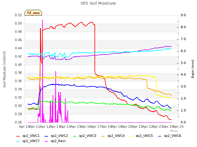Click the 0.28 left axis value
Image resolution: width=197 pixels, height=147 pixels.
[x=18, y=114]
